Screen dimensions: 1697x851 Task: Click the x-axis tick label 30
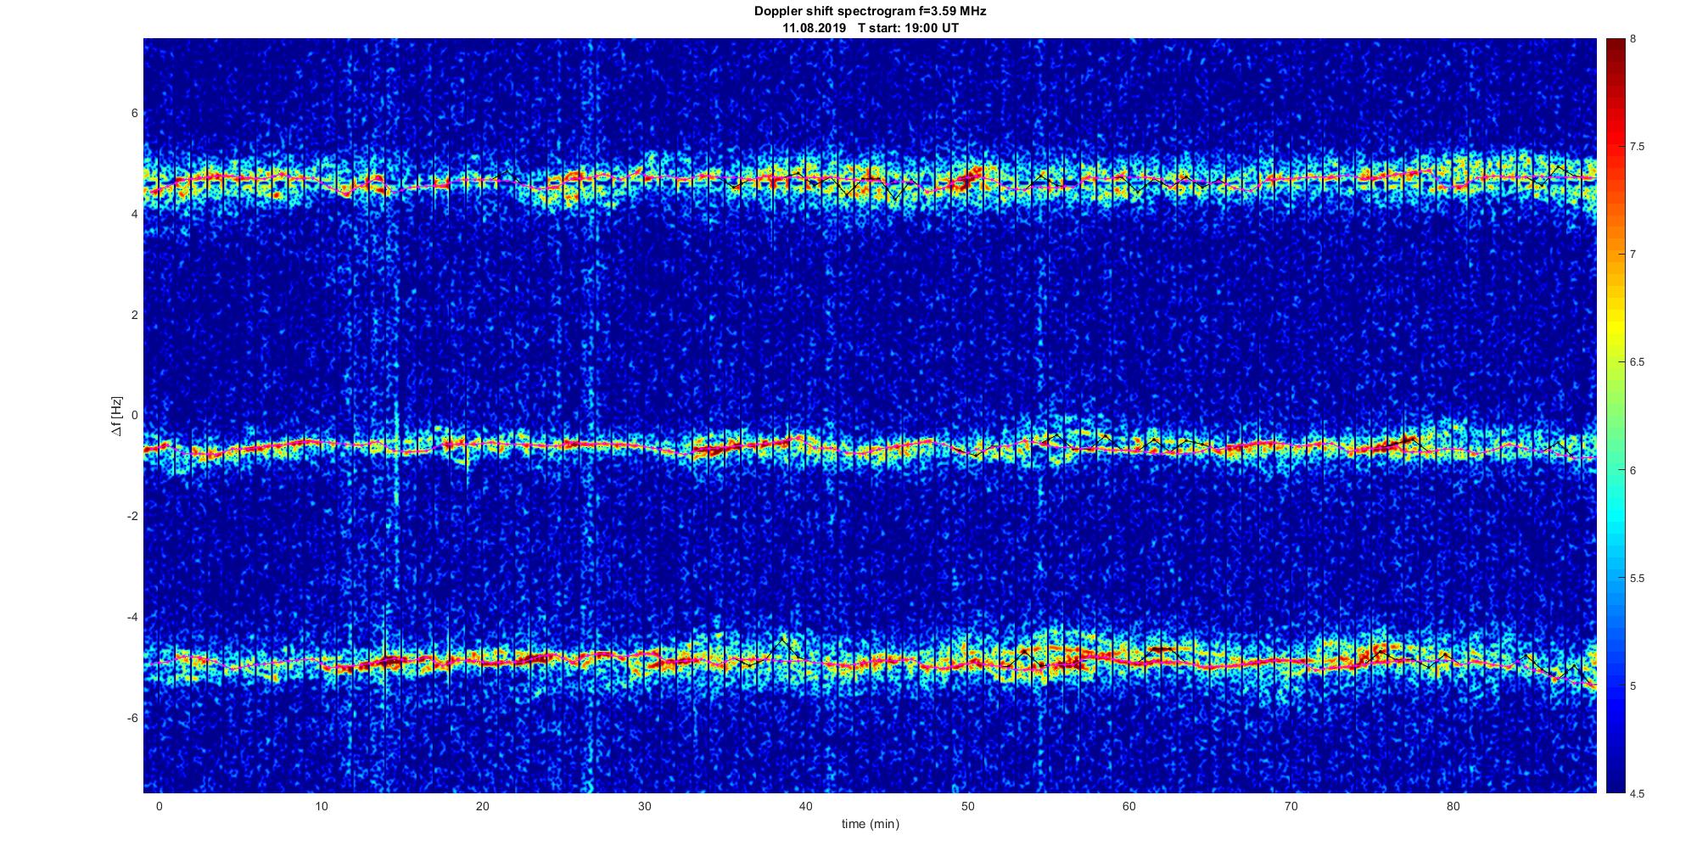point(644,806)
